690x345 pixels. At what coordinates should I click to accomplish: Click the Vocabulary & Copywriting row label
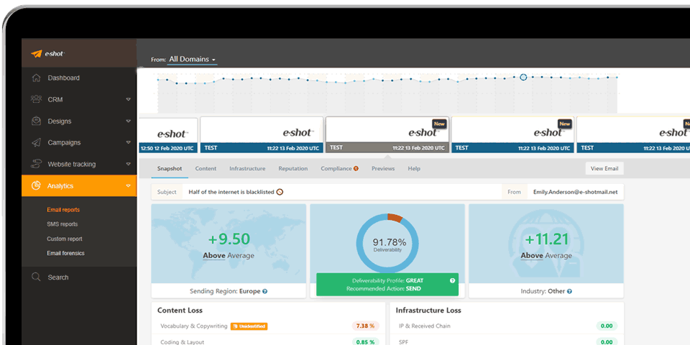click(193, 326)
